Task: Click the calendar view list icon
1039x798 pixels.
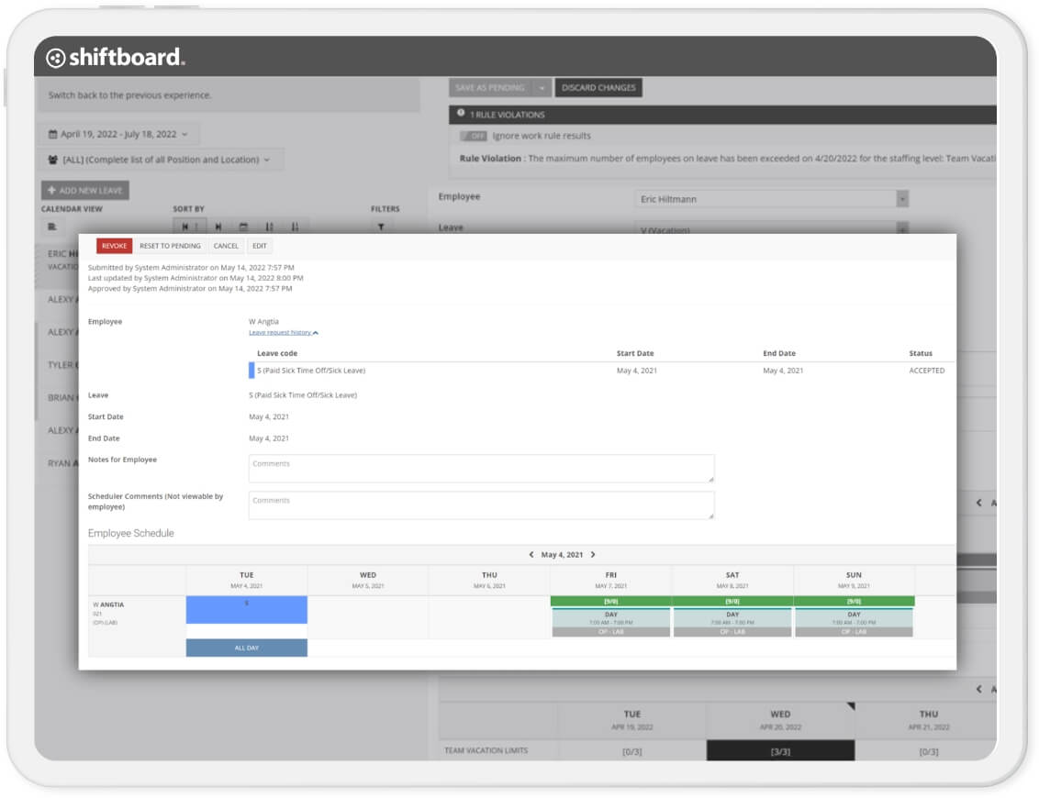Action: 52,227
